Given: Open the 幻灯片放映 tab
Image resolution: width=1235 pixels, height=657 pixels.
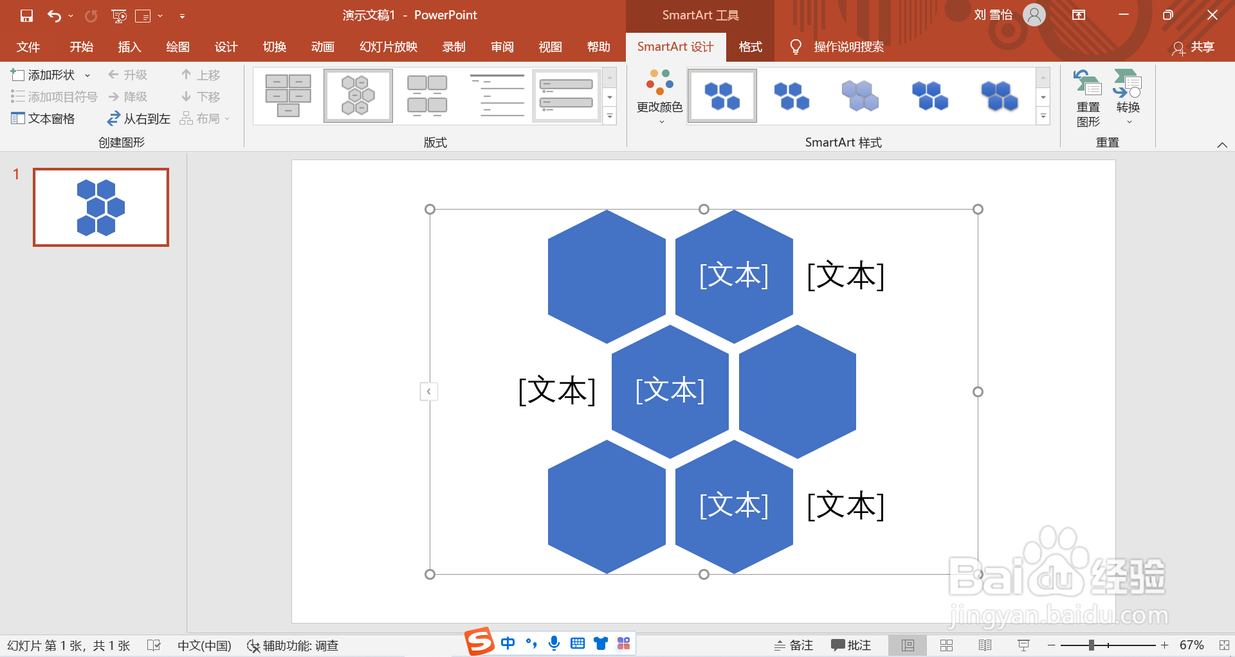Looking at the screenshot, I should 389,47.
